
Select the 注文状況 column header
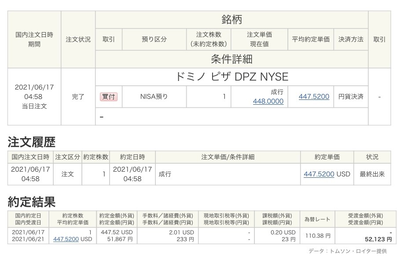pos(78,39)
